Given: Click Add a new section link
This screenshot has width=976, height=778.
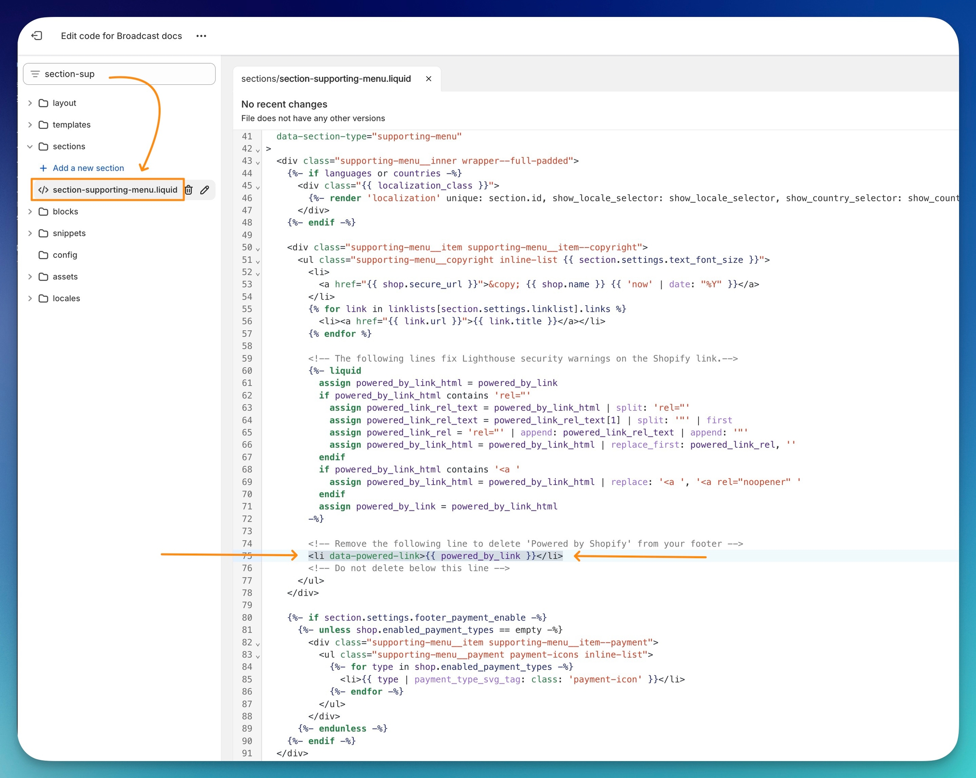Looking at the screenshot, I should [x=88, y=168].
